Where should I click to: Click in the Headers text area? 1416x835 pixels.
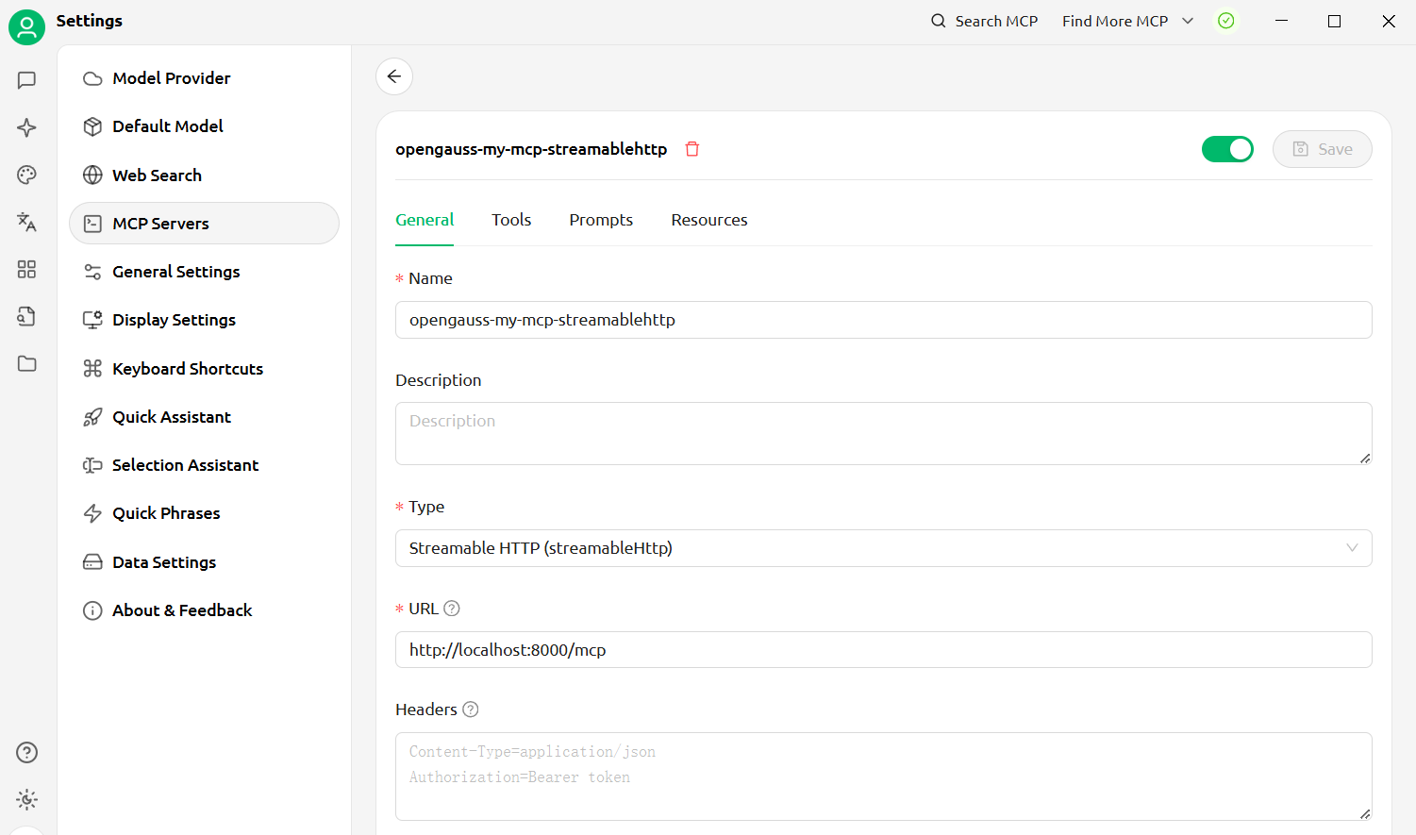click(x=883, y=777)
